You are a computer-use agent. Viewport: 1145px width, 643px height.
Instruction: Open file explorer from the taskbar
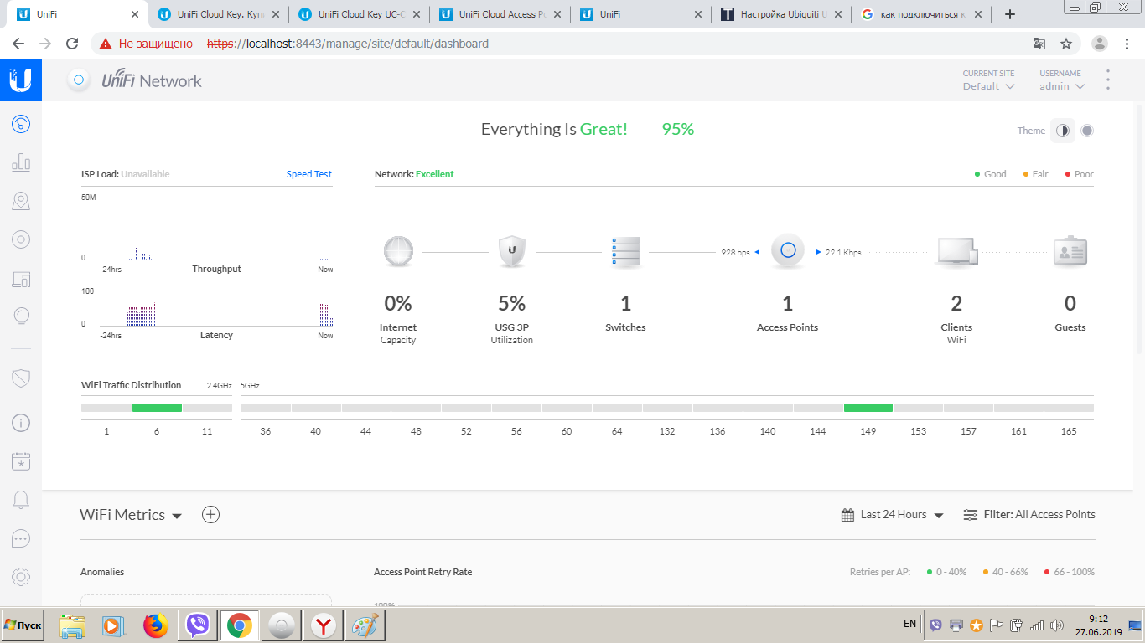click(x=72, y=625)
